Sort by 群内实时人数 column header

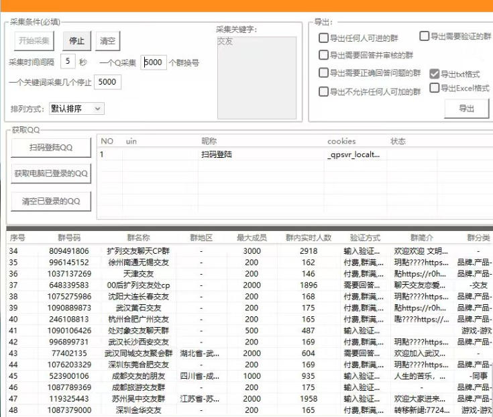pos(309,238)
